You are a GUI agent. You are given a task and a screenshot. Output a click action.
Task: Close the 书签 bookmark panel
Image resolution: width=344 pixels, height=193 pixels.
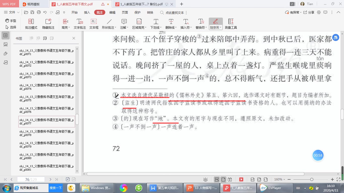coord(74,38)
